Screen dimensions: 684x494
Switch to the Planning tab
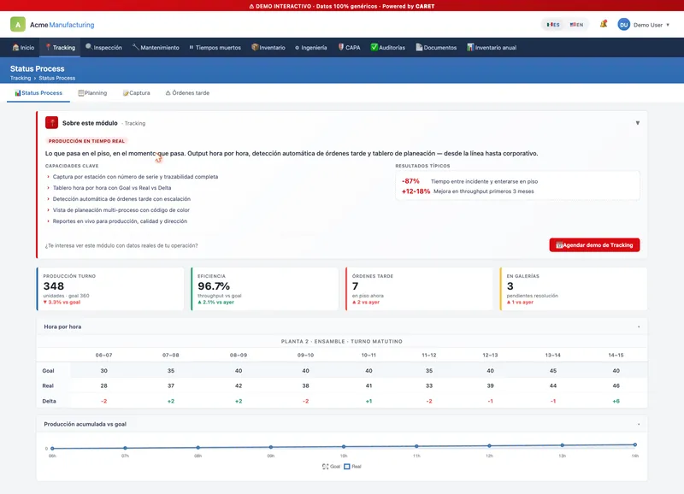[92, 93]
